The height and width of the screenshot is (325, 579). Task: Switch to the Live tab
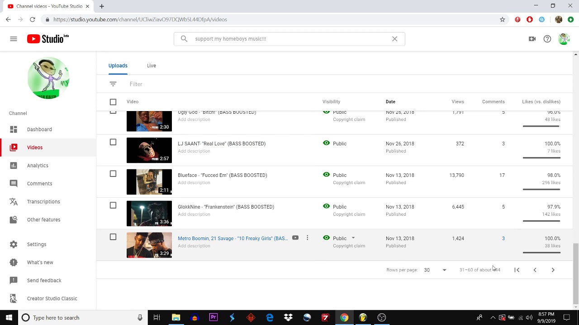tap(152, 65)
